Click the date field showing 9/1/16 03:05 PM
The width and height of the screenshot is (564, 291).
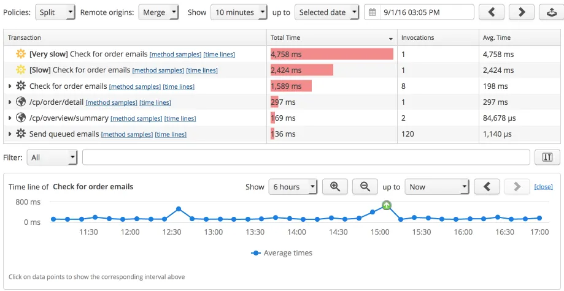pyautogui.click(x=419, y=12)
